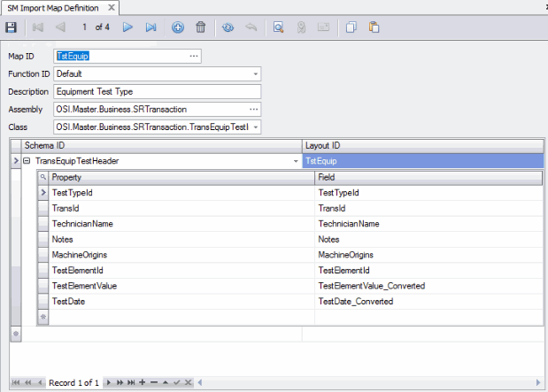This screenshot has width=548, height=392.
Task: Click the Refresh icon in toolbar
Action: pos(228,27)
